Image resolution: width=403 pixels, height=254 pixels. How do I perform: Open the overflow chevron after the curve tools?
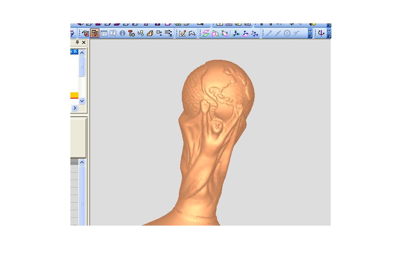pyautogui.click(x=310, y=33)
